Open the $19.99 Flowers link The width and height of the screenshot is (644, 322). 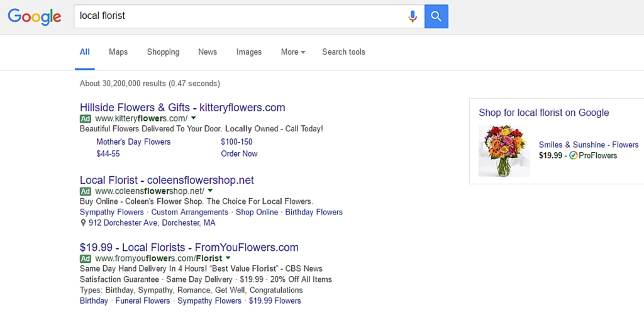coord(275,301)
